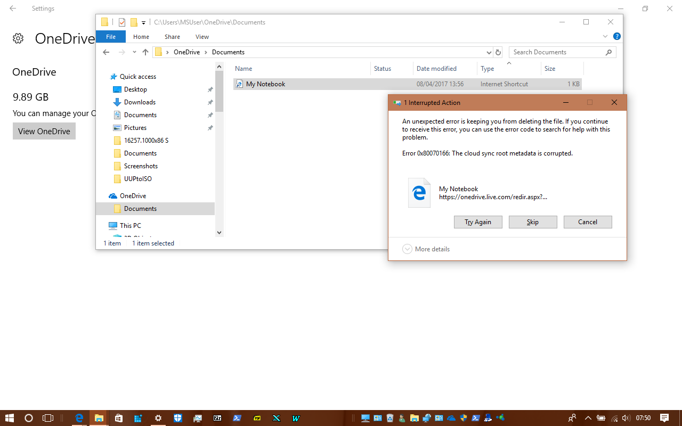Show hidden system tray icons
682x426 pixels.
click(588, 418)
